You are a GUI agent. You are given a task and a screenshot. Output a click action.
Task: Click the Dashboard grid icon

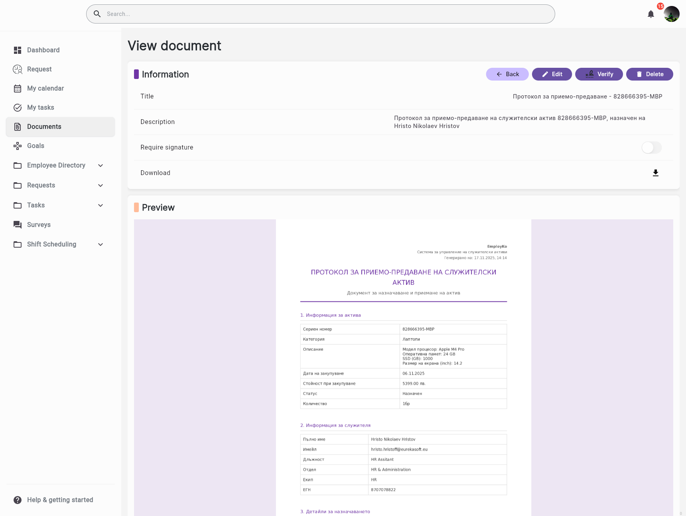[x=18, y=50]
